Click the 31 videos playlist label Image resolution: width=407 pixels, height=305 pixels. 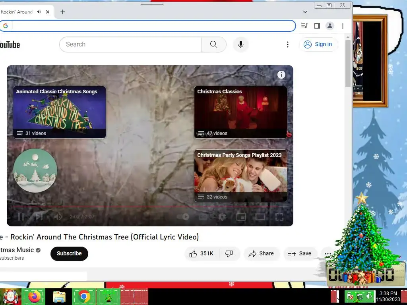point(36,133)
